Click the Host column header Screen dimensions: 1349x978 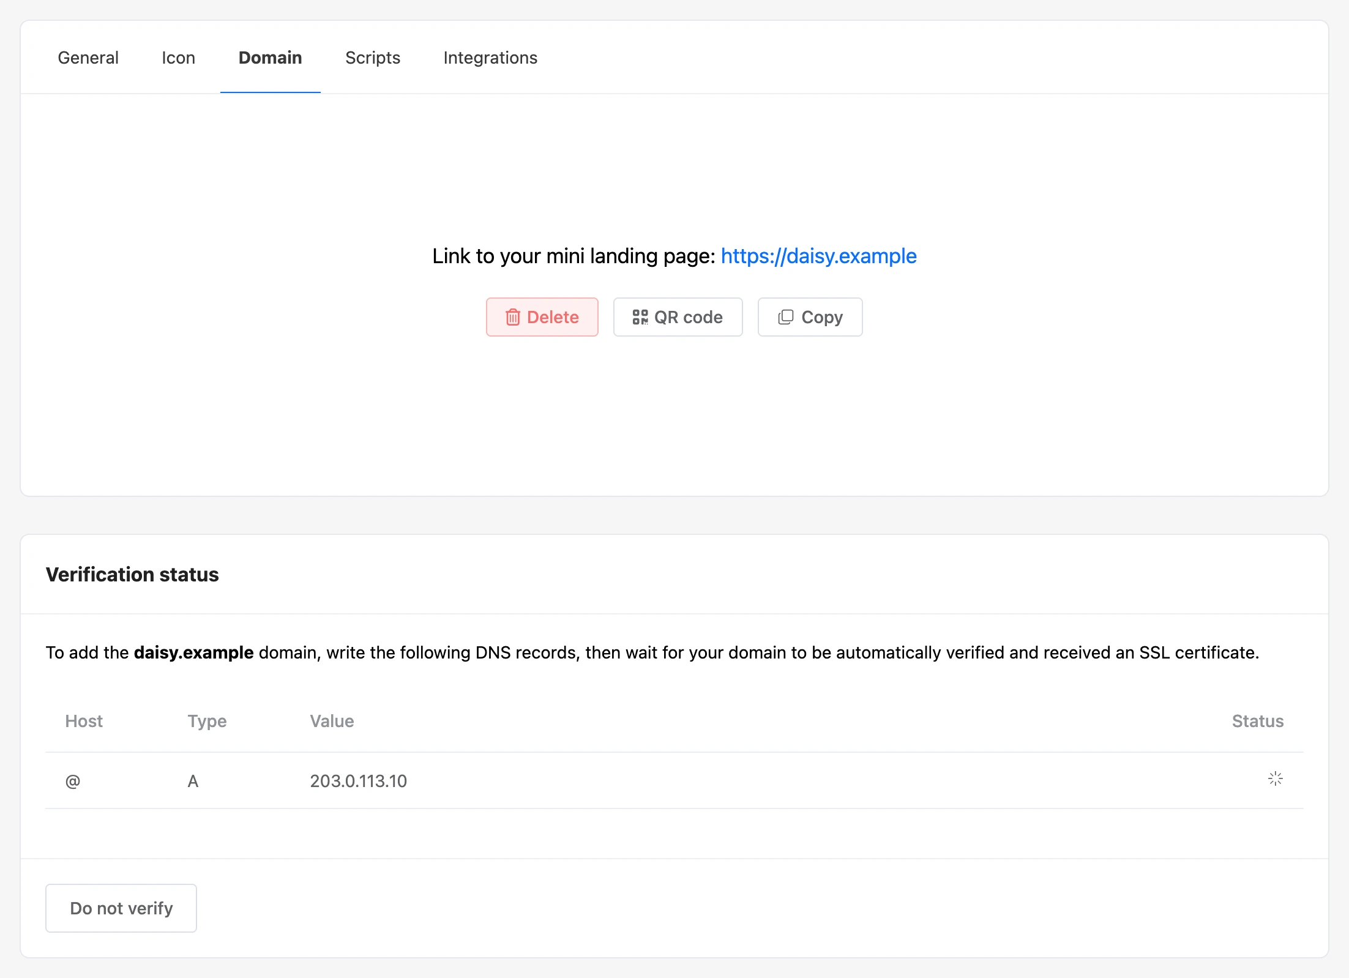coord(84,721)
